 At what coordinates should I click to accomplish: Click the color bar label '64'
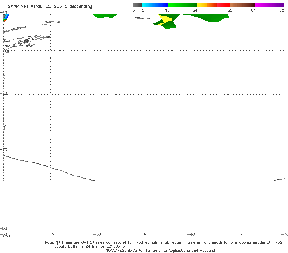[x=253, y=10]
